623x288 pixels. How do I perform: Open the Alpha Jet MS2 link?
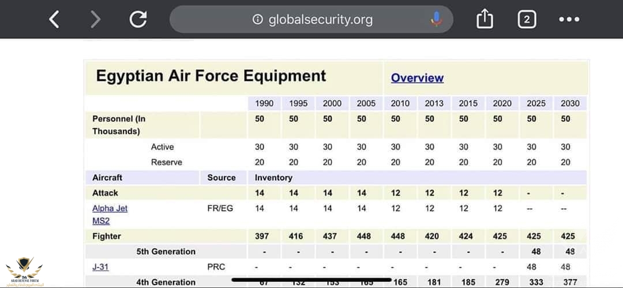tap(110, 214)
